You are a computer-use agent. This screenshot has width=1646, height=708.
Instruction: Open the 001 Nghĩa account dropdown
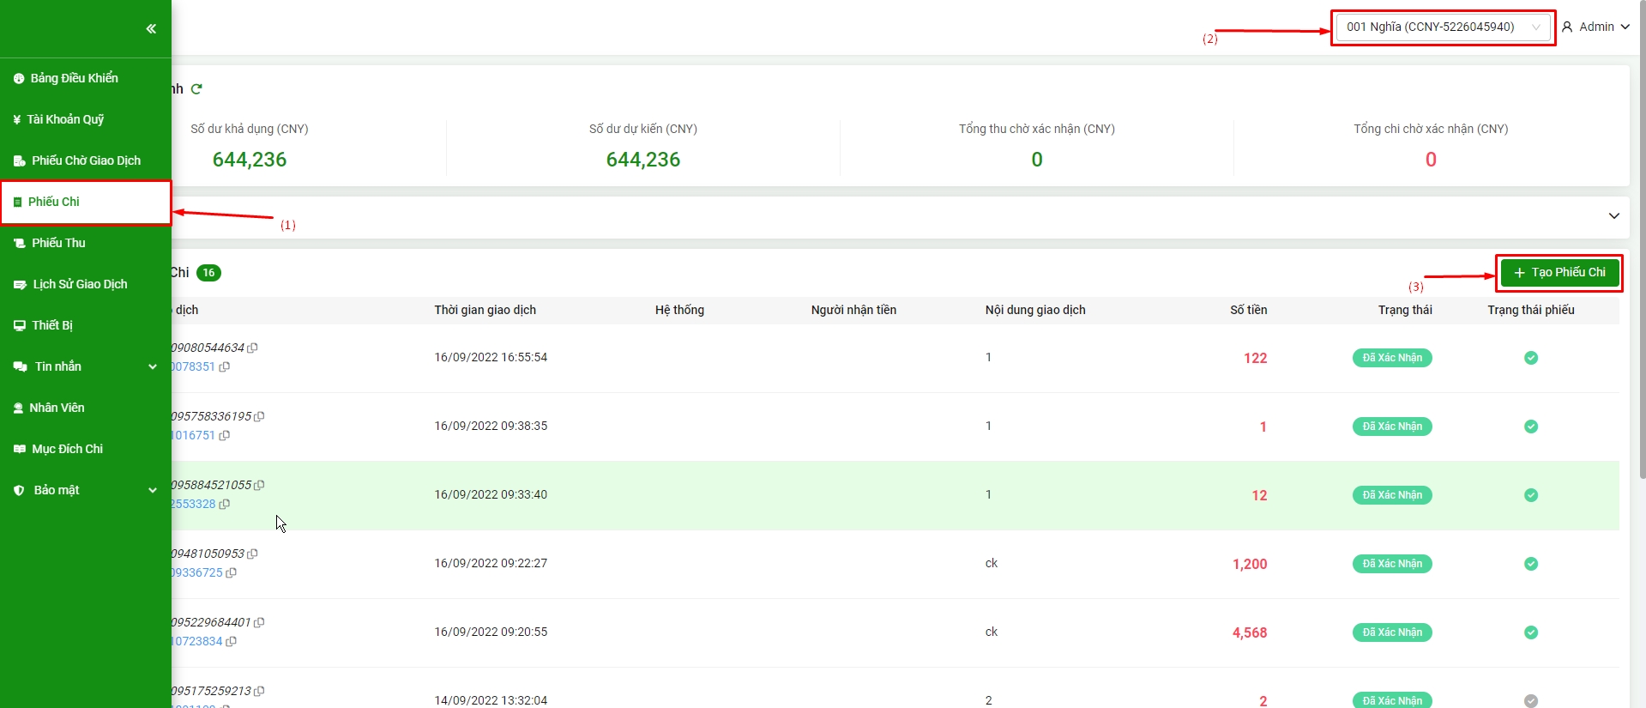click(x=1443, y=27)
